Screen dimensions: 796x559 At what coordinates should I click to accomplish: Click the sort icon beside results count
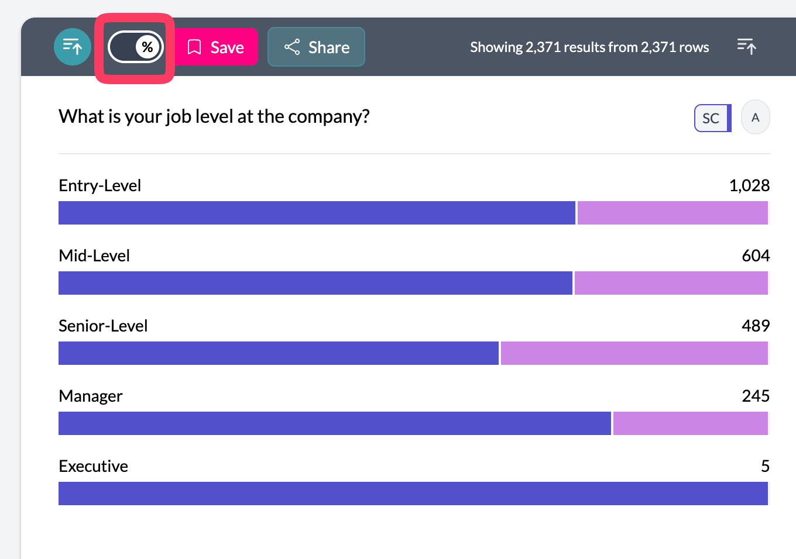[746, 46]
